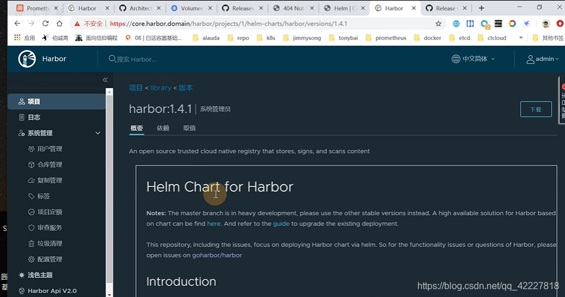
Task: Select the 概要 summary tab
Action: 137,128
